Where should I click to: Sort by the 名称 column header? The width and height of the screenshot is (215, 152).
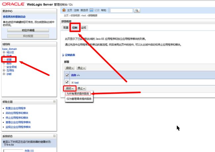(73, 75)
